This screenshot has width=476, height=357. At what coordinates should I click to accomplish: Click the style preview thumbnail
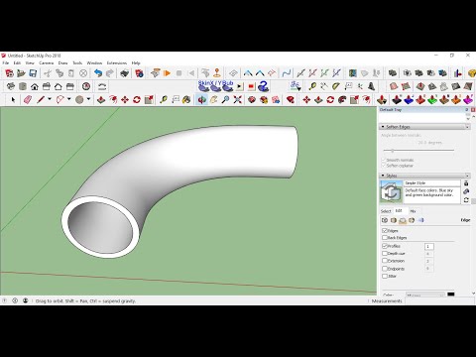[391, 191]
